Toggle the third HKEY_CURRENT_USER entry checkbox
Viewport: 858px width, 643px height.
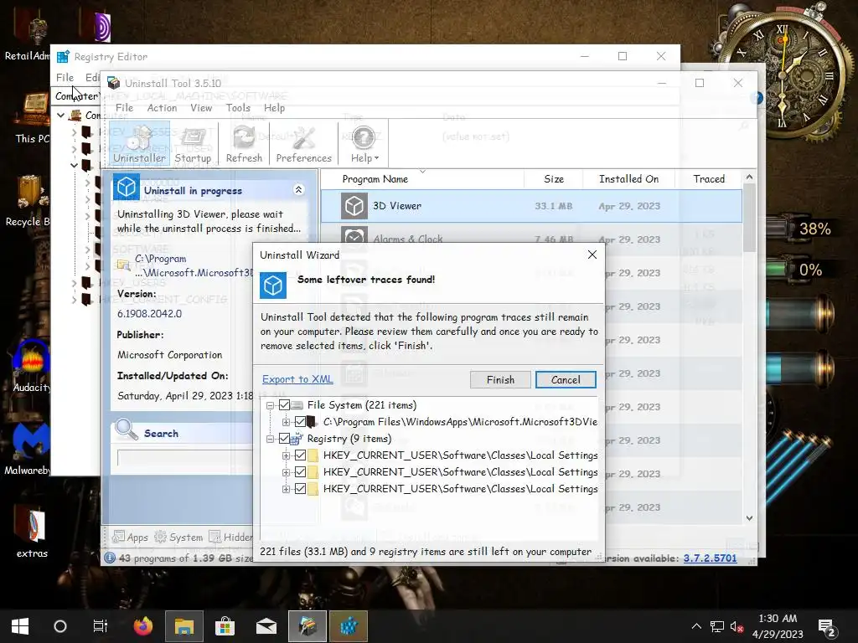click(300, 489)
